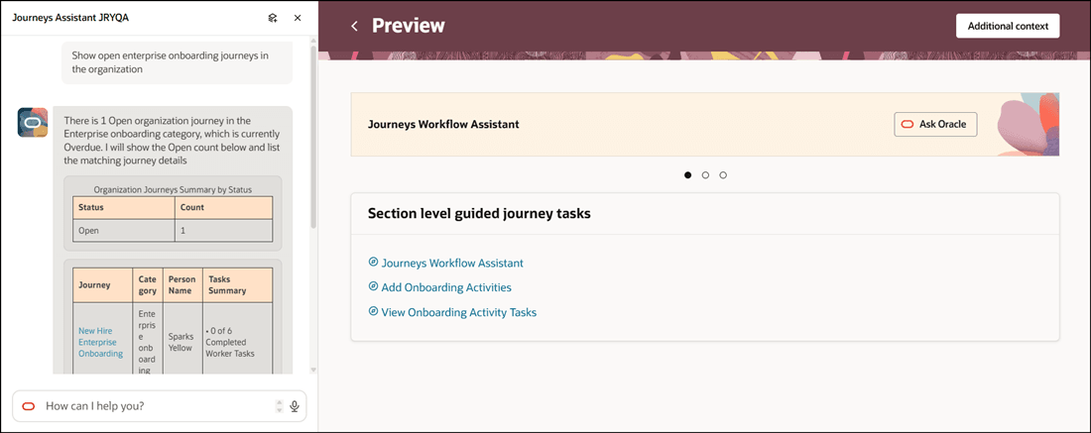Screen dimensions: 1091x433
Task: Go back using the Preview back chevron
Action: coord(354,27)
